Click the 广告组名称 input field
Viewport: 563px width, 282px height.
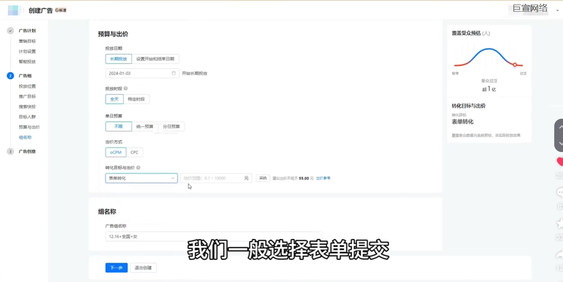tap(214, 237)
